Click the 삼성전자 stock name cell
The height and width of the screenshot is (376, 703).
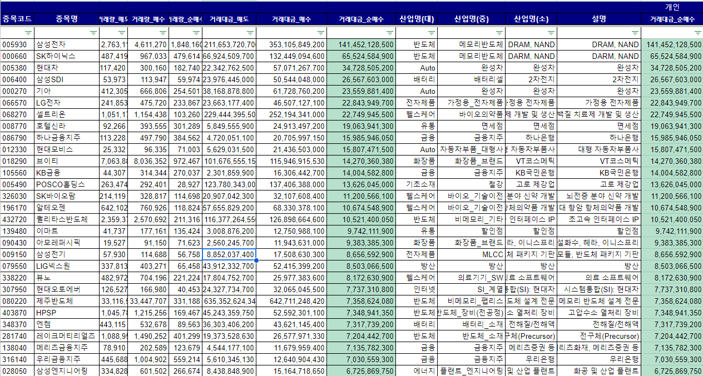pos(67,44)
